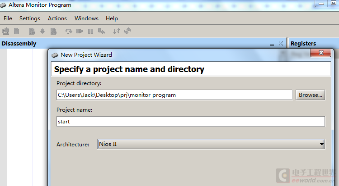Viewport: 339px width, 186px height.
Task: Click the Project name text field
Action: point(190,122)
